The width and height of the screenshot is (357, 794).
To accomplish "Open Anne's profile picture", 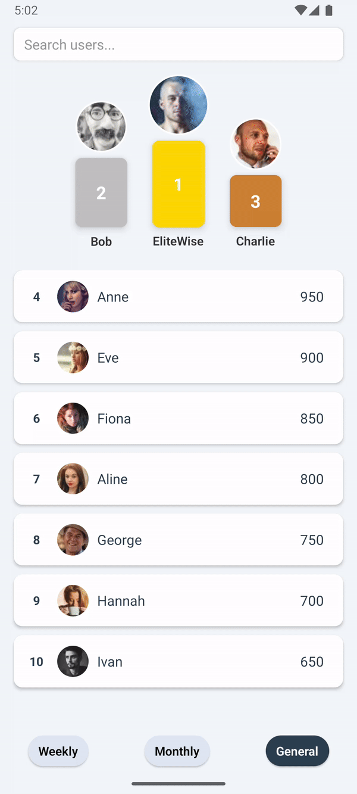I will 73,297.
